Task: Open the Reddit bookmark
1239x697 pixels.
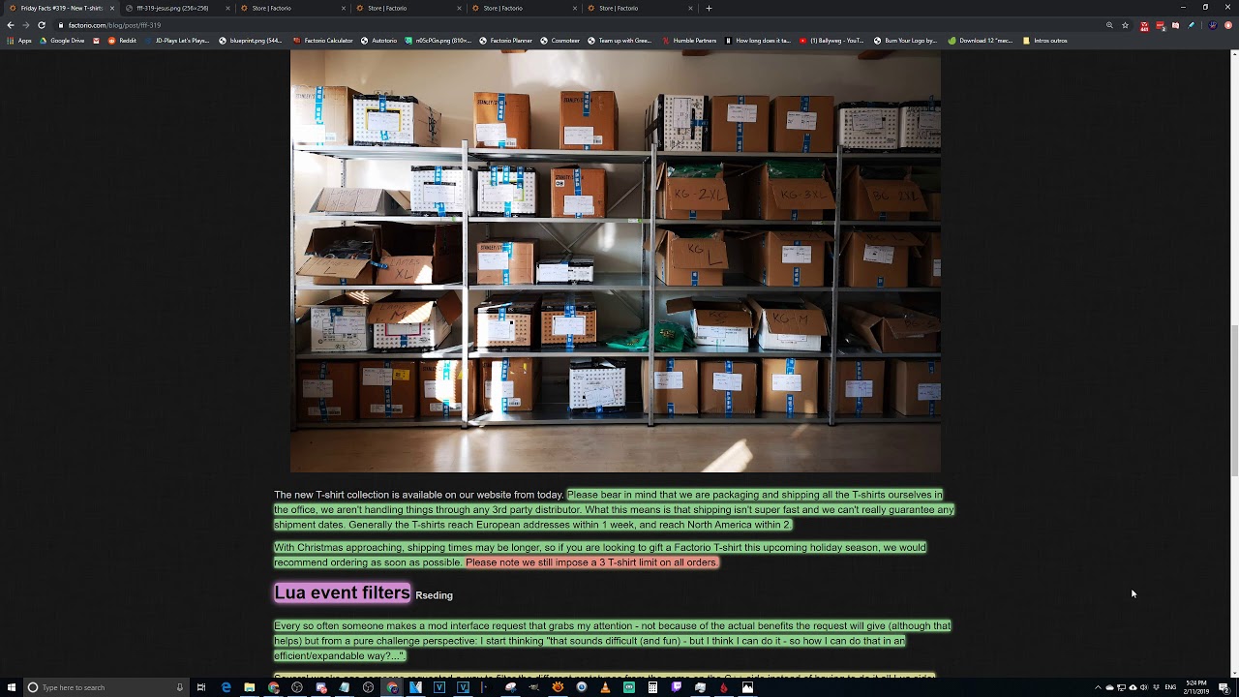Action: (x=122, y=41)
